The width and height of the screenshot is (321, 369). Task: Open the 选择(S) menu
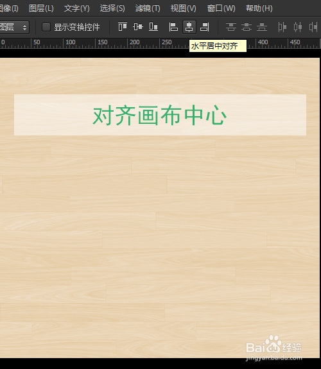(x=112, y=8)
